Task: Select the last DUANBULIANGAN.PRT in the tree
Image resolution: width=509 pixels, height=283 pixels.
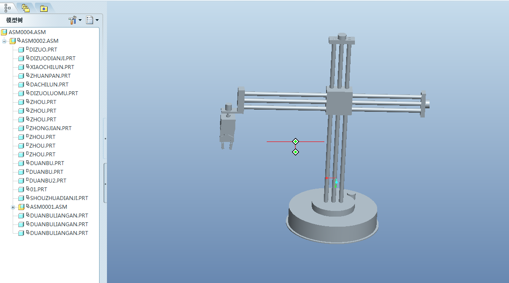Action: [x=59, y=233]
